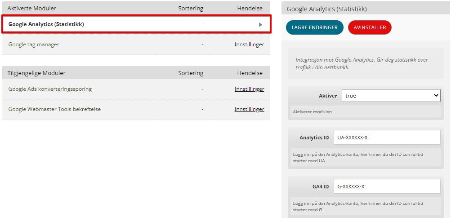Image resolution: width=451 pixels, height=218 pixels.
Task: Click the Tilgjengelige Moduler section header
Action: (x=36, y=73)
